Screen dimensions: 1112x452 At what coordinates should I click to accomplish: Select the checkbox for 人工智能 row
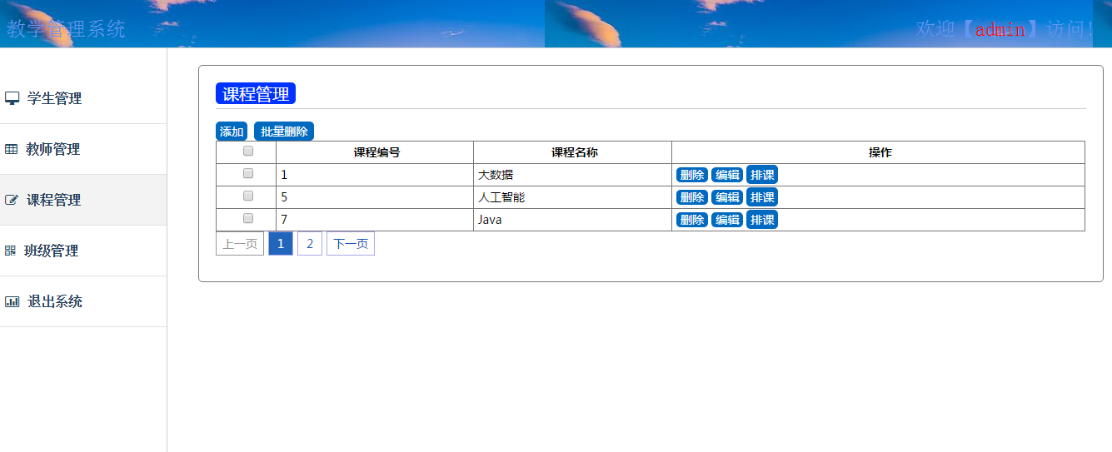[247, 196]
